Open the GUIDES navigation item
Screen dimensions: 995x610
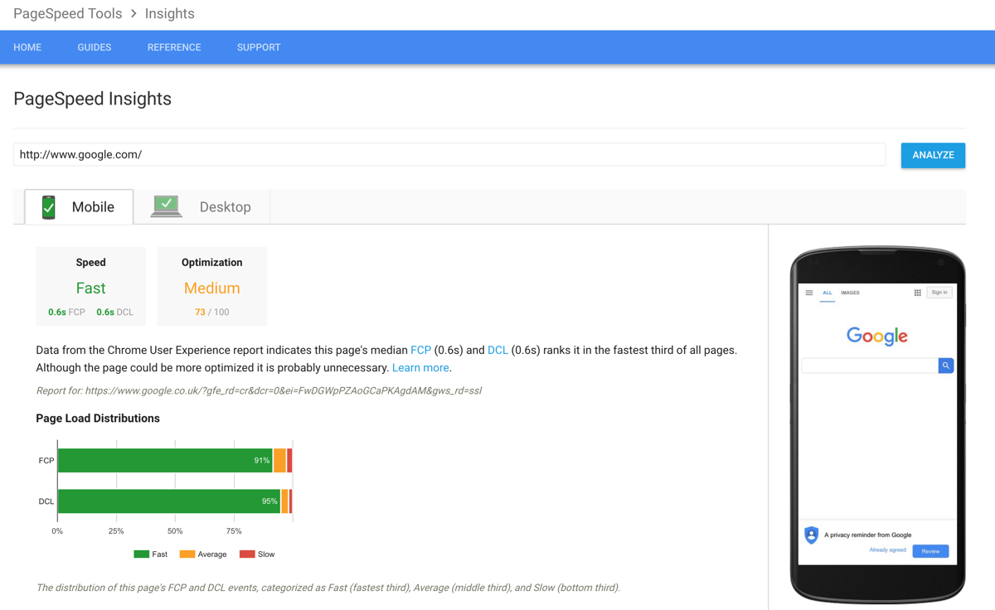(94, 47)
